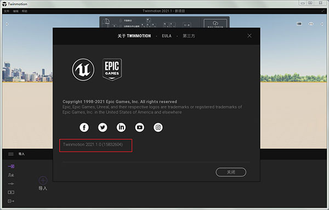Select the Context tool icon in the sidebar
This screenshot has width=329, height=210.
tap(11, 175)
